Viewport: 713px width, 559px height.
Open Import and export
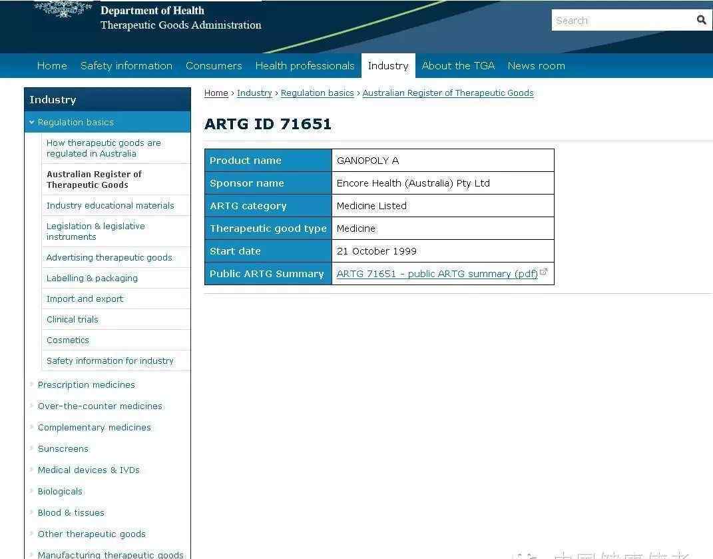pos(85,298)
